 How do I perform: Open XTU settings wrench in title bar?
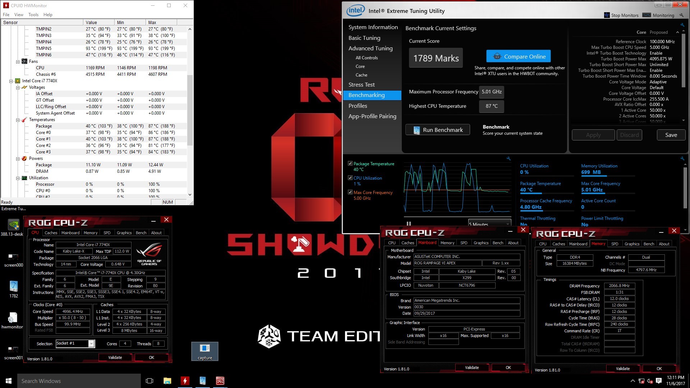[681, 15]
